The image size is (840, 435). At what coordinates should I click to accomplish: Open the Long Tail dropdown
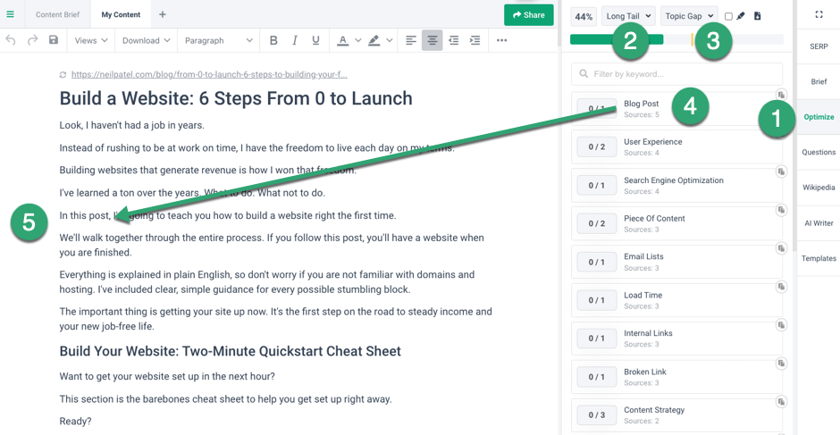tap(628, 16)
